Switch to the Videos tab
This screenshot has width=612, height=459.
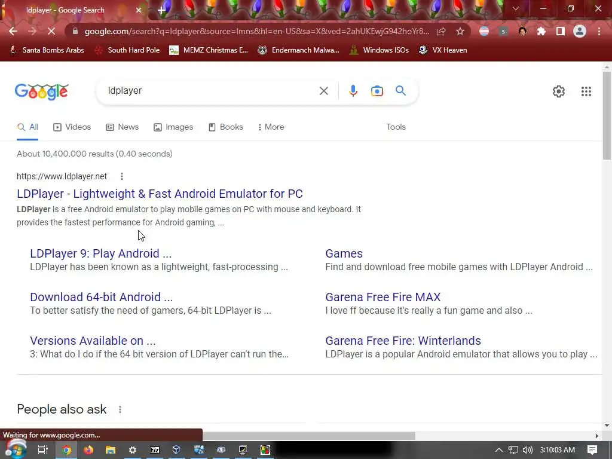pyautogui.click(x=72, y=127)
